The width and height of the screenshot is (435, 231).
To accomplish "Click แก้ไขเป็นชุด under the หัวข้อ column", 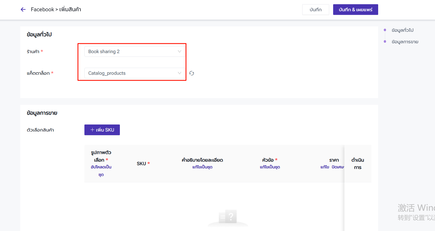I will 270,167.
